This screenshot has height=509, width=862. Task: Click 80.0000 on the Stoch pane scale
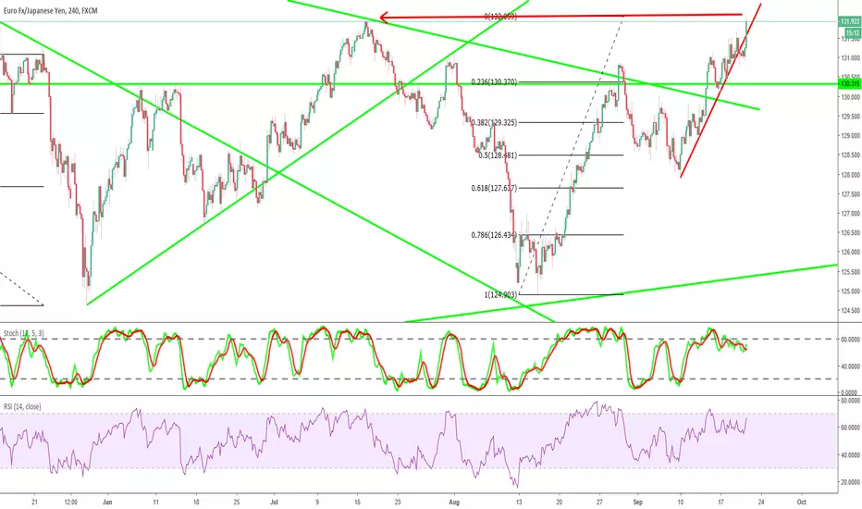[850, 340]
